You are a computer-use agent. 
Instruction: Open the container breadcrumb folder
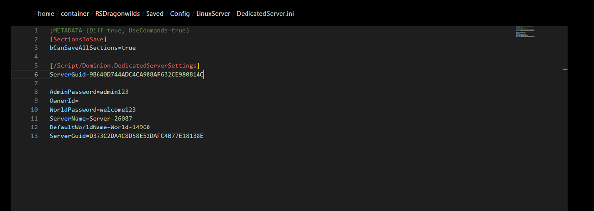(x=75, y=13)
